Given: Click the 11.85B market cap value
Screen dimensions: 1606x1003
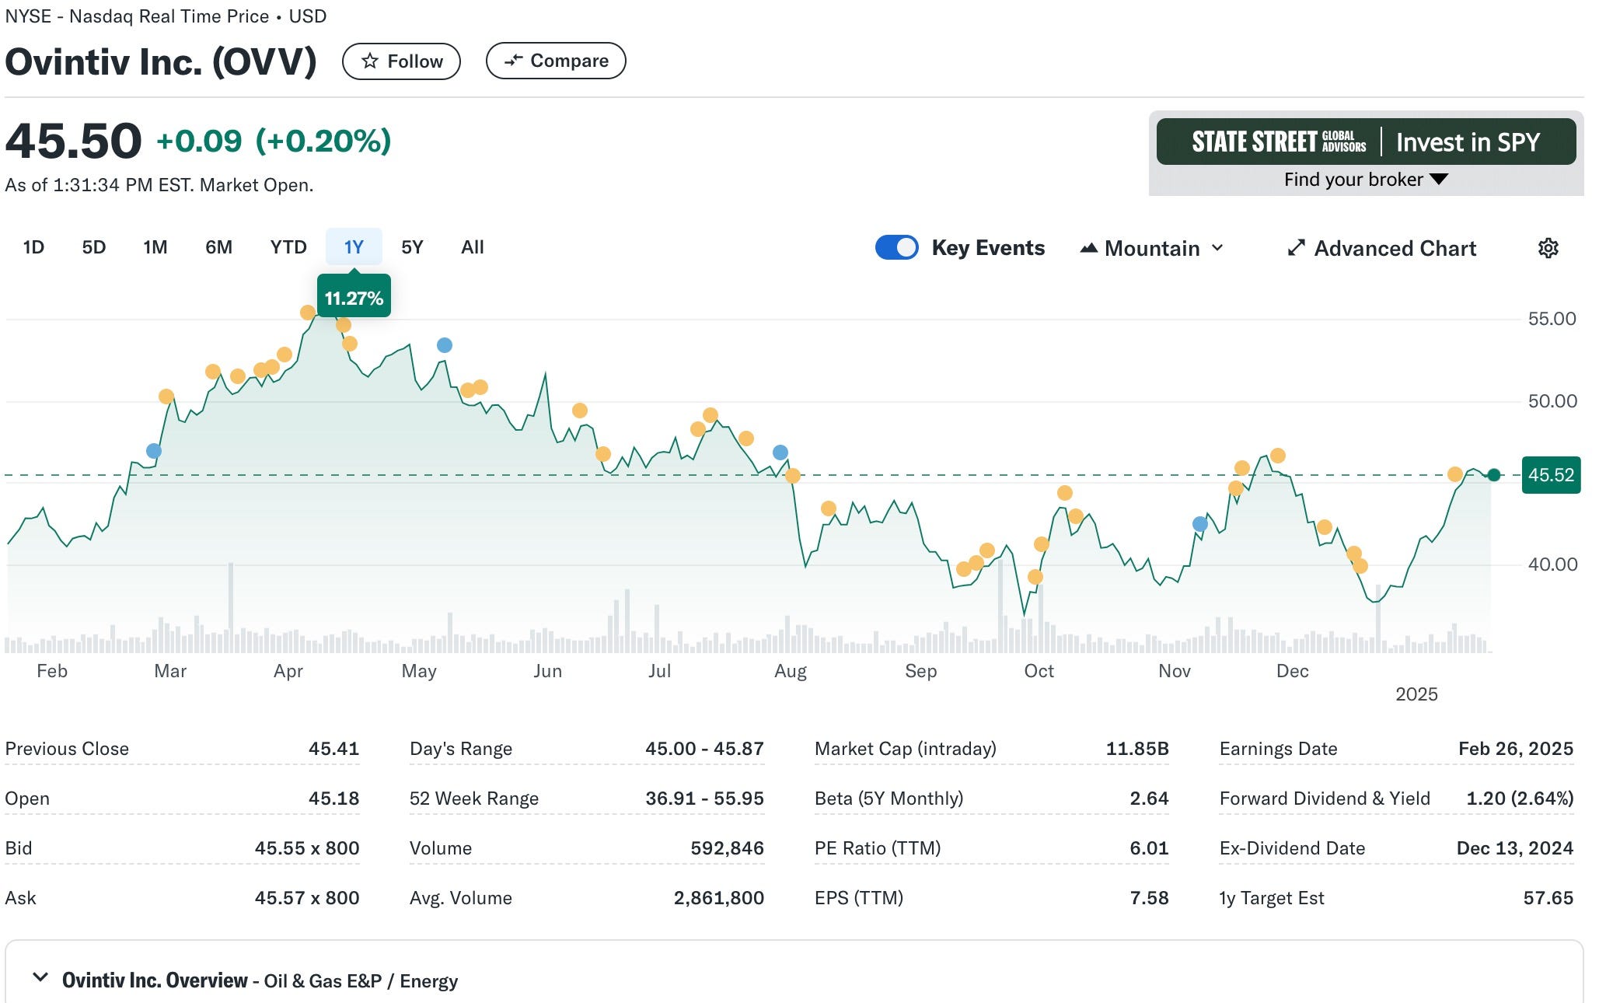Looking at the screenshot, I should coord(1137,749).
